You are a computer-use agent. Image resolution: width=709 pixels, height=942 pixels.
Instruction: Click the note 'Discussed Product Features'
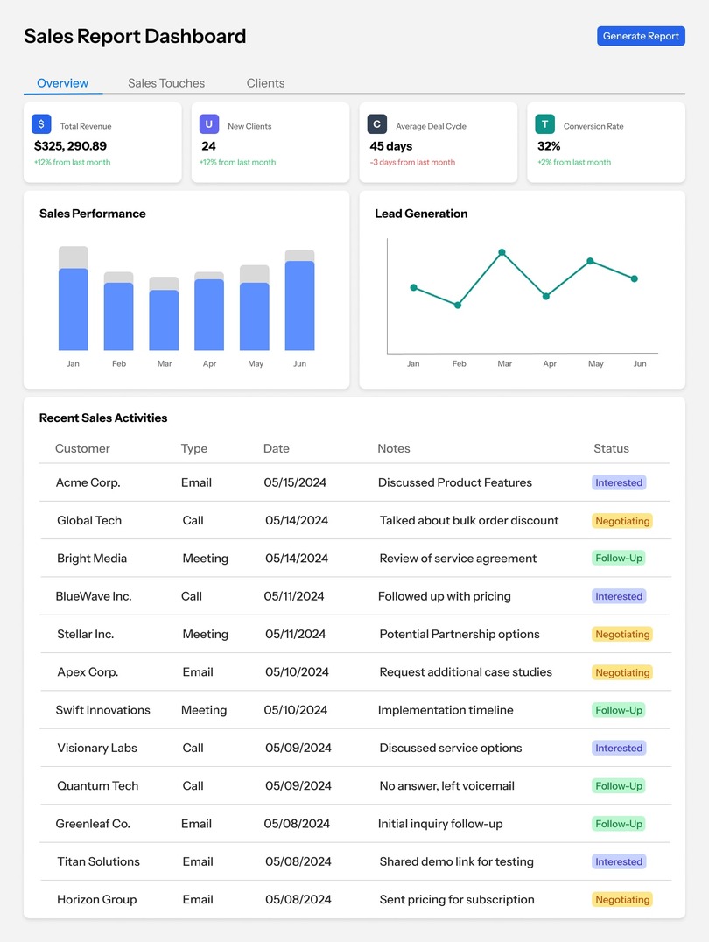coord(455,482)
